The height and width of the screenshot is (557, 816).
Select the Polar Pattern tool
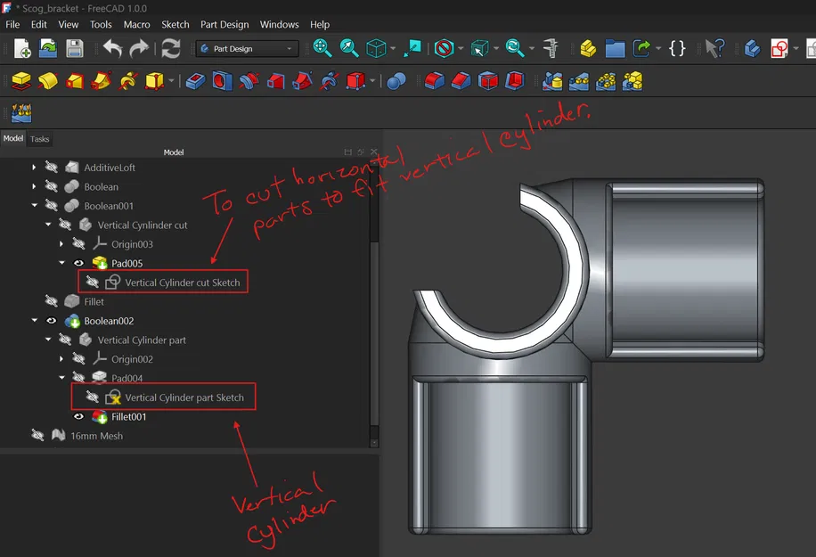pos(606,81)
